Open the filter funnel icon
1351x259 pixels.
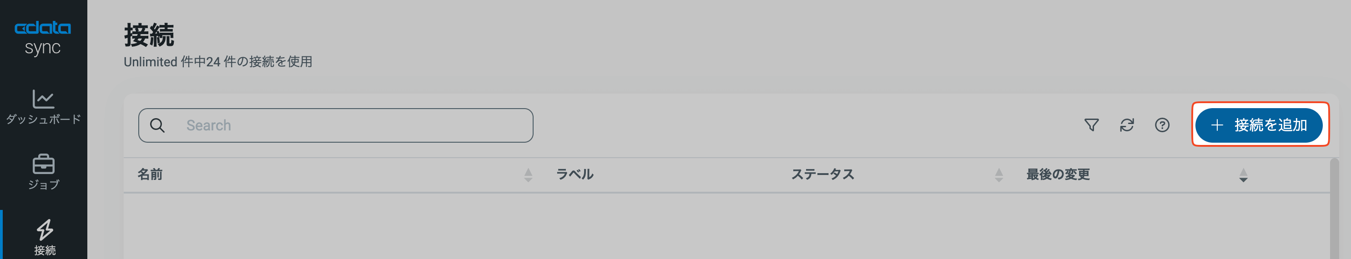(1091, 125)
